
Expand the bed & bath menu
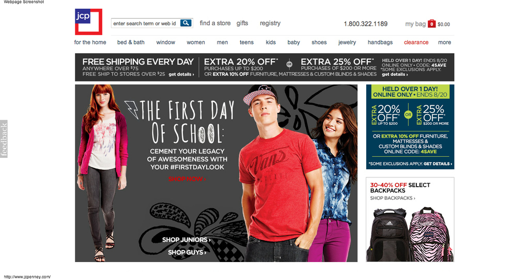click(x=131, y=42)
